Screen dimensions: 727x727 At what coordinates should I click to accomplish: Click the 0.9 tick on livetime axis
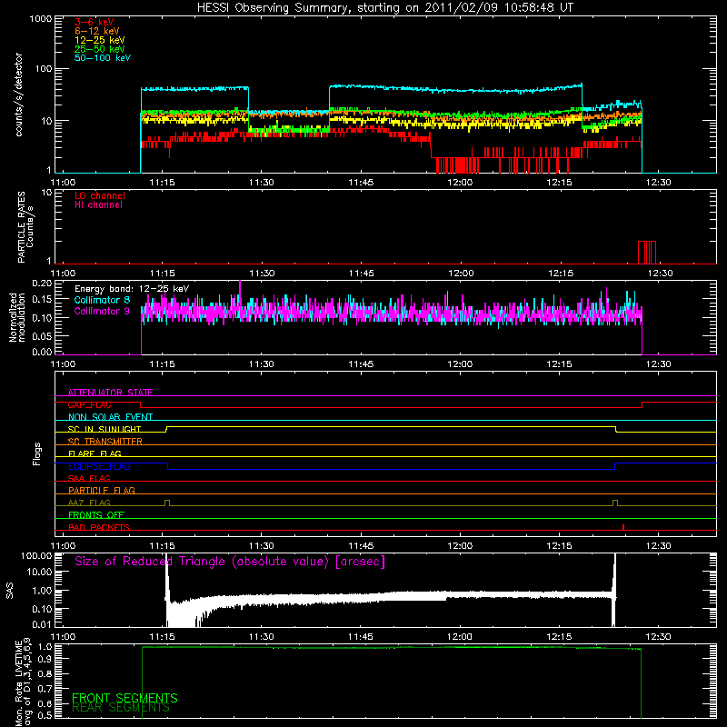pos(45,659)
